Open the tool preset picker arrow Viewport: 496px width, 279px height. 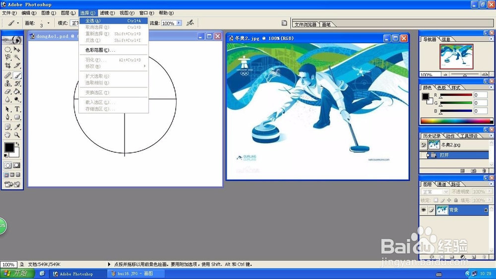click(18, 23)
